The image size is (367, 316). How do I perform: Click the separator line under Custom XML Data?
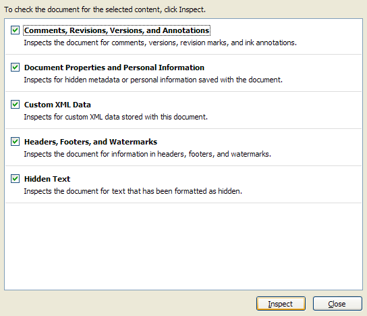(183, 128)
